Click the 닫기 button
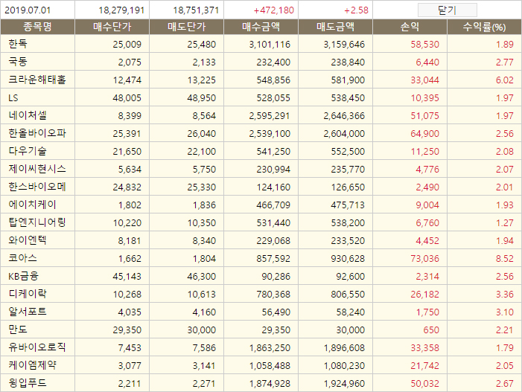The image size is (522, 392). [447, 10]
